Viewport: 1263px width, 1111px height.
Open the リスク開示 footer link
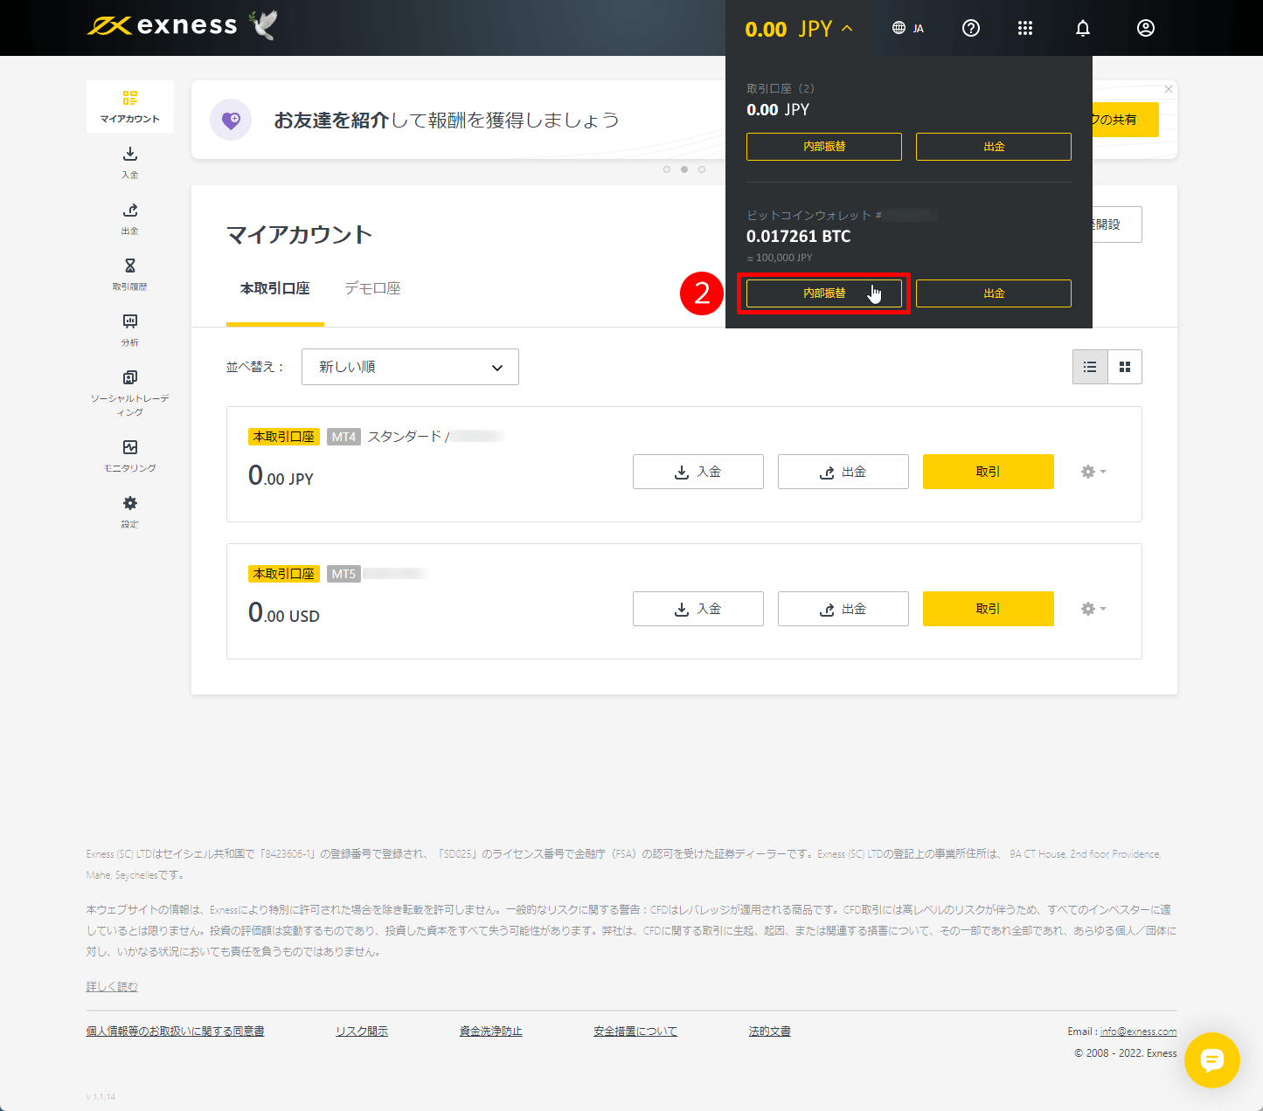click(361, 1031)
